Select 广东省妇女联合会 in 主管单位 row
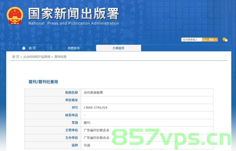The height and width of the screenshot is (151, 236). point(96,130)
